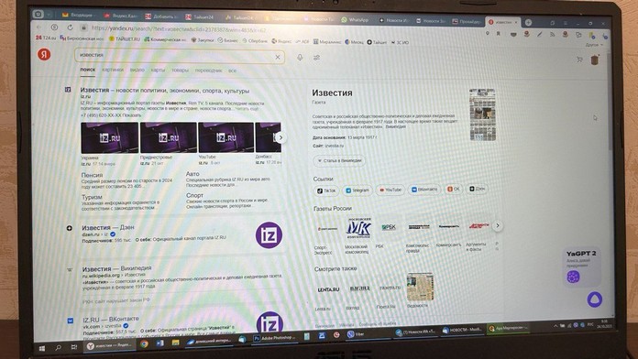Open the YouTube link chip

pyautogui.click(x=390, y=190)
